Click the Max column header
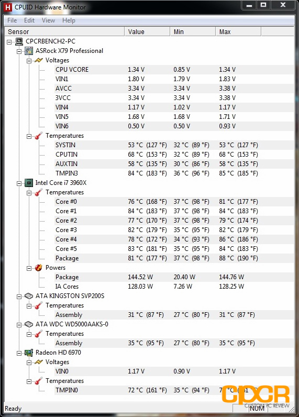The image size is (299, 417). pyautogui.click(x=238, y=31)
